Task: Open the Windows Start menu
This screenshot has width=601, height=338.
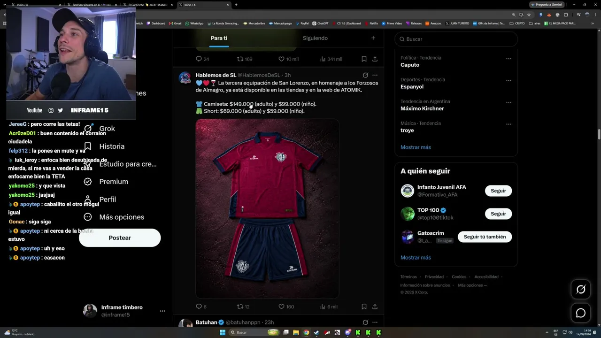Action: click(x=223, y=332)
